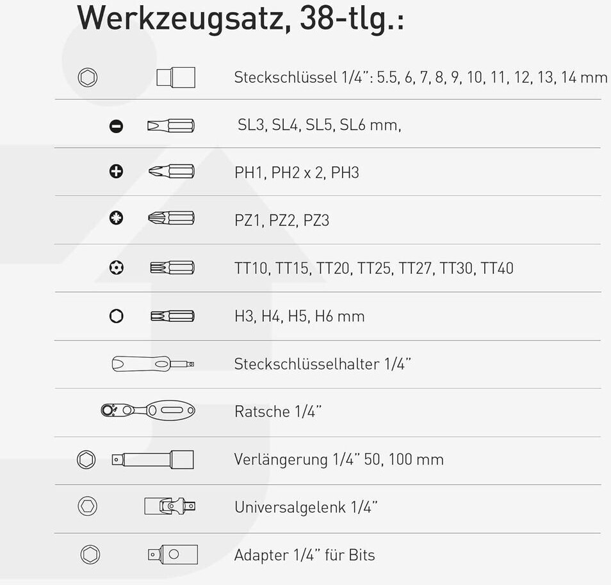Image resolution: width=611 pixels, height=585 pixels.
Task: Click the socket drawing in the Steckschlüssel row
Action: coord(175,78)
